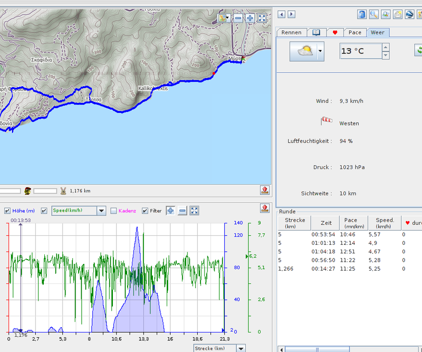Click the previous navigation arrow button
Image resolution: width=422 pixels, height=352 pixels.
[x=282, y=14]
